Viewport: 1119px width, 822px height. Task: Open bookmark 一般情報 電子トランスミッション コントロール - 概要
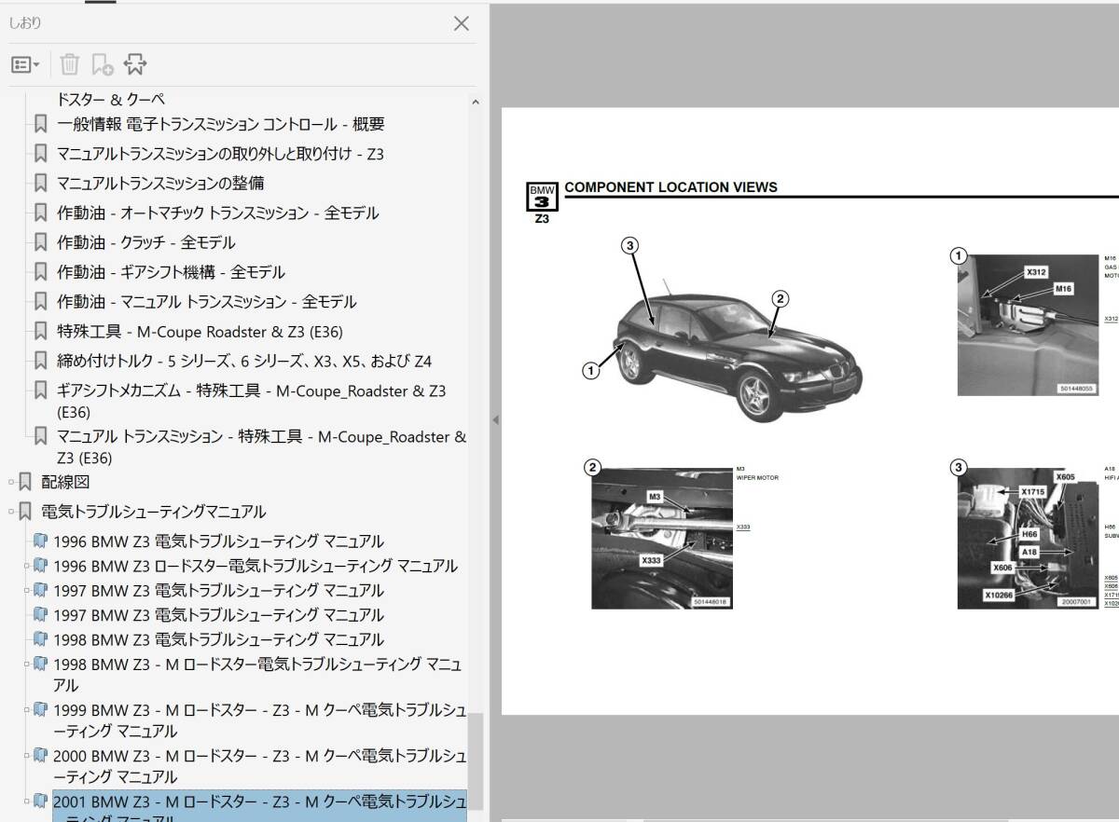tap(220, 124)
